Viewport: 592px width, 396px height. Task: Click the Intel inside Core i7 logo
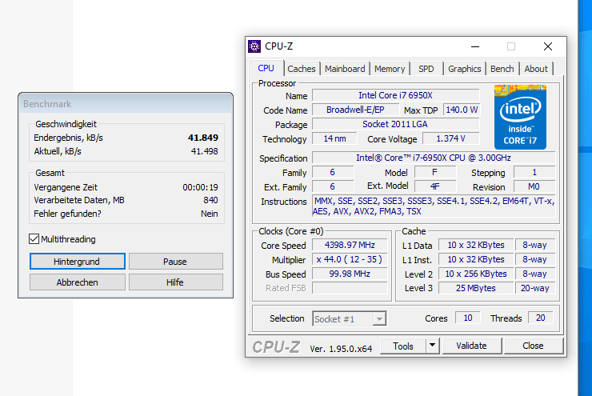pyautogui.click(x=520, y=117)
